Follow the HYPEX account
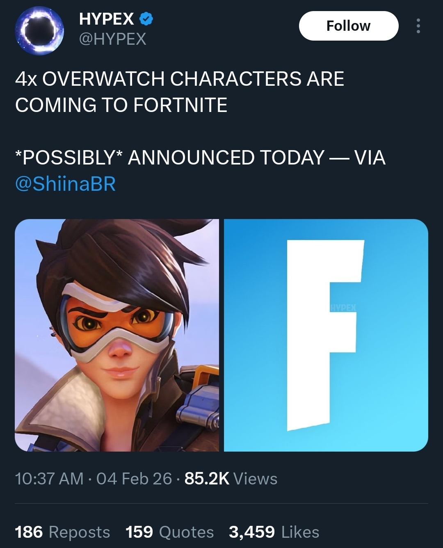This screenshot has width=443, height=548. (349, 26)
